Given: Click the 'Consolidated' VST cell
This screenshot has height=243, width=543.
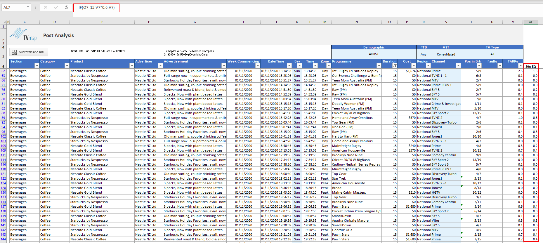Looking at the screenshot, I should point(446,54).
